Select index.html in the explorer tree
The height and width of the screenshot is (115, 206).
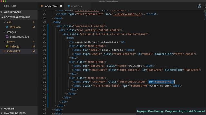pyautogui.click(x=19, y=51)
